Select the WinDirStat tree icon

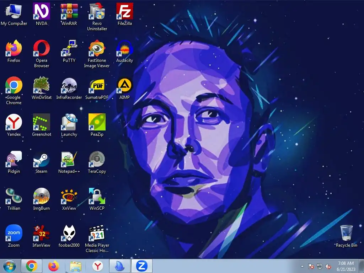(41, 85)
